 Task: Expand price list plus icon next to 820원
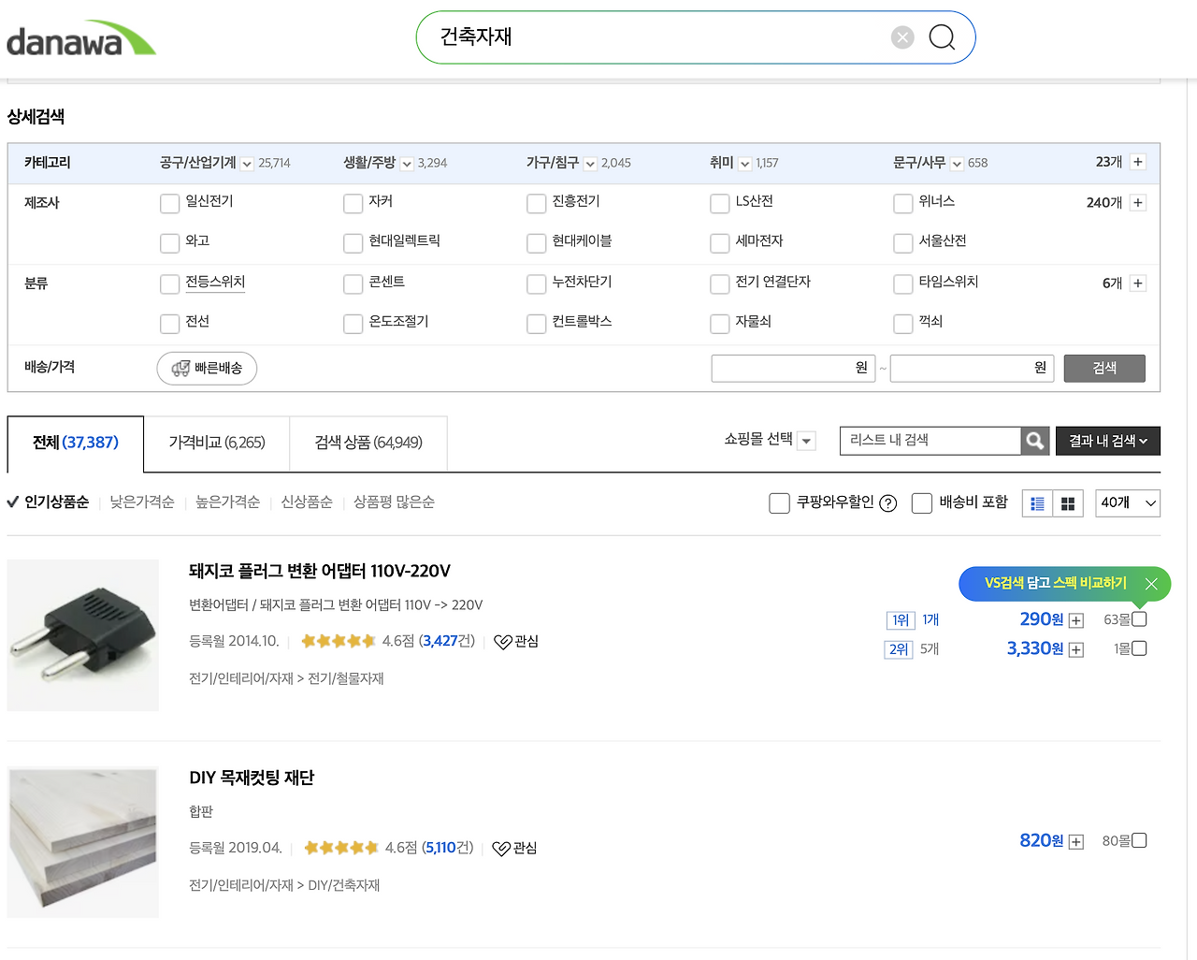(1076, 842)
